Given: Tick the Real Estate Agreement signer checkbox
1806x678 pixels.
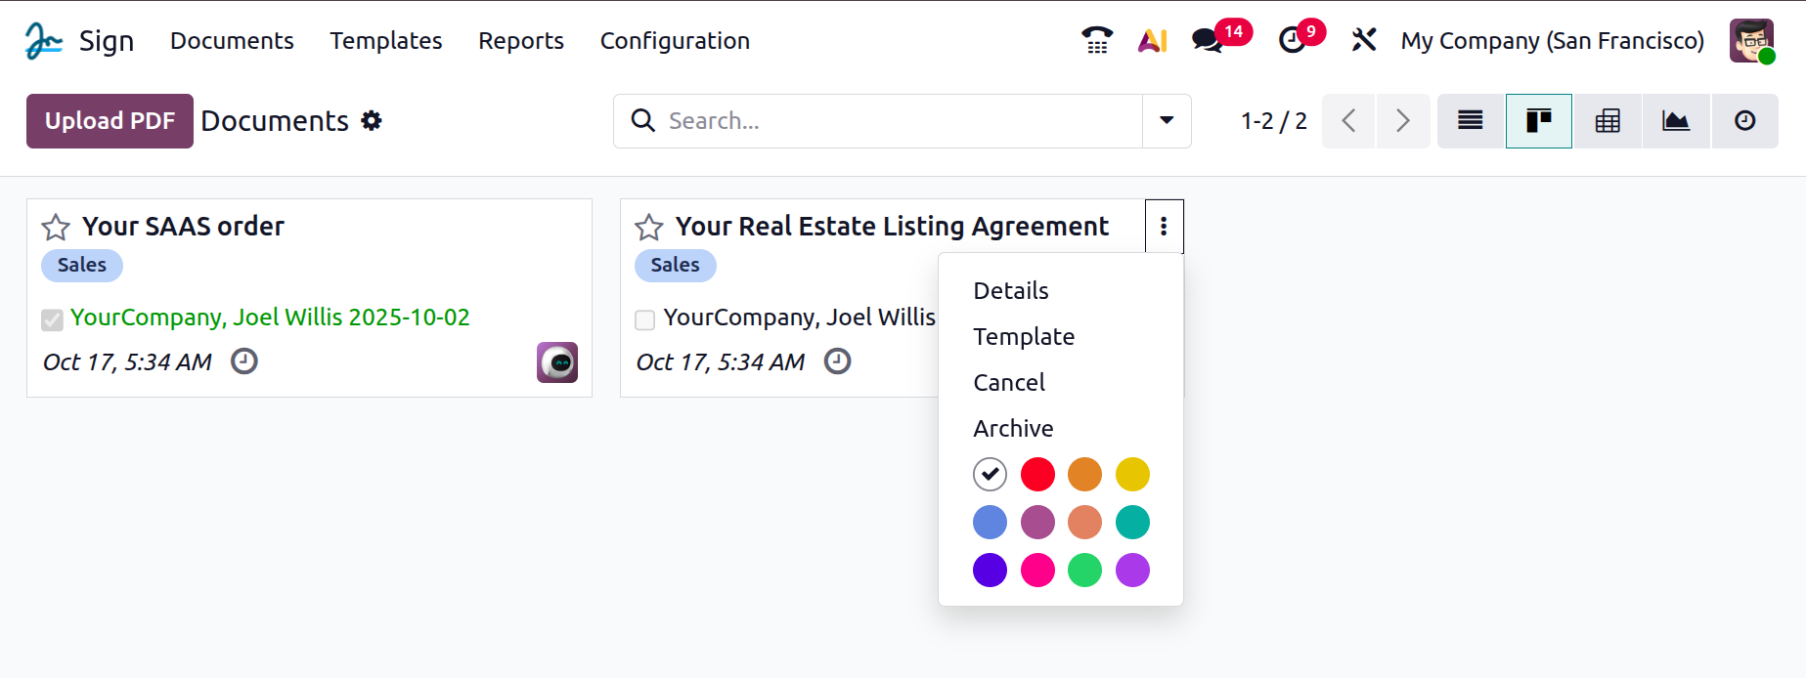Looking at the screenshot, I should point(645,319).
